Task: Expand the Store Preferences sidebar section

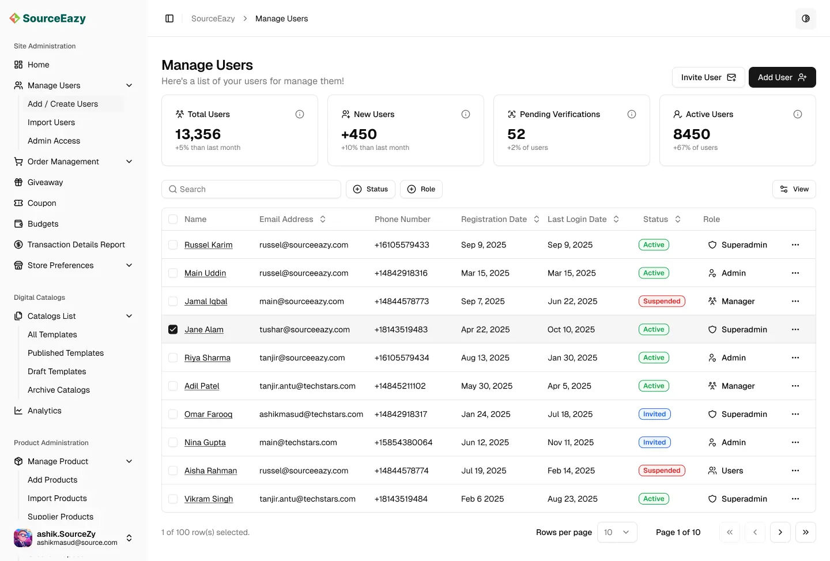Action: coord(129,265)
